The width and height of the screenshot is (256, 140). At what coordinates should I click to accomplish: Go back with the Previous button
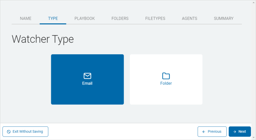tap(212, 131)
